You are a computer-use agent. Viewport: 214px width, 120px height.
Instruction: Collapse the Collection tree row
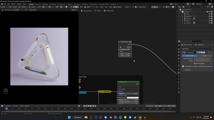[181, 12]
